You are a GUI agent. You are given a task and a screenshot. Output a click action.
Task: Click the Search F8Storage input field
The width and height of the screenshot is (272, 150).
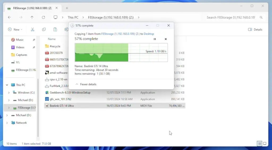coord(231,17)
